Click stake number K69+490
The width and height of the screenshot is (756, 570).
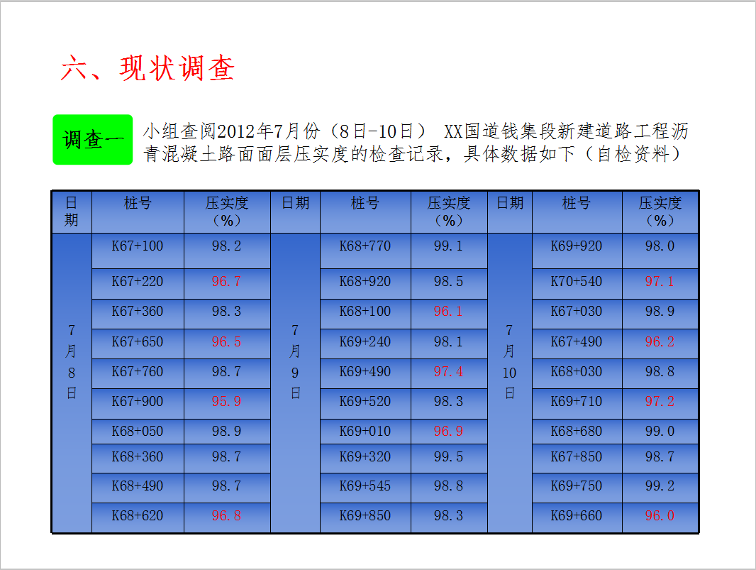(365, 372)
